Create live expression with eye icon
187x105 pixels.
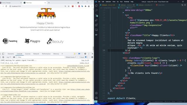coord(14,57)
